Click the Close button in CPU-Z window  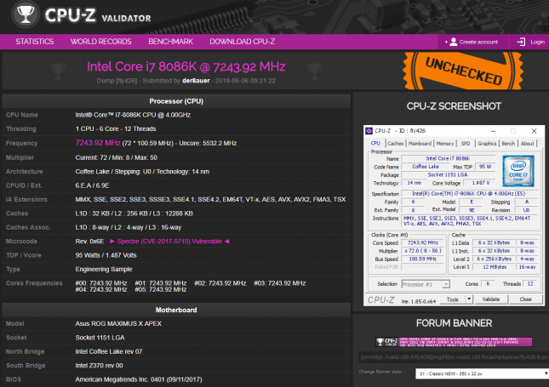click(x=525, y=299)
